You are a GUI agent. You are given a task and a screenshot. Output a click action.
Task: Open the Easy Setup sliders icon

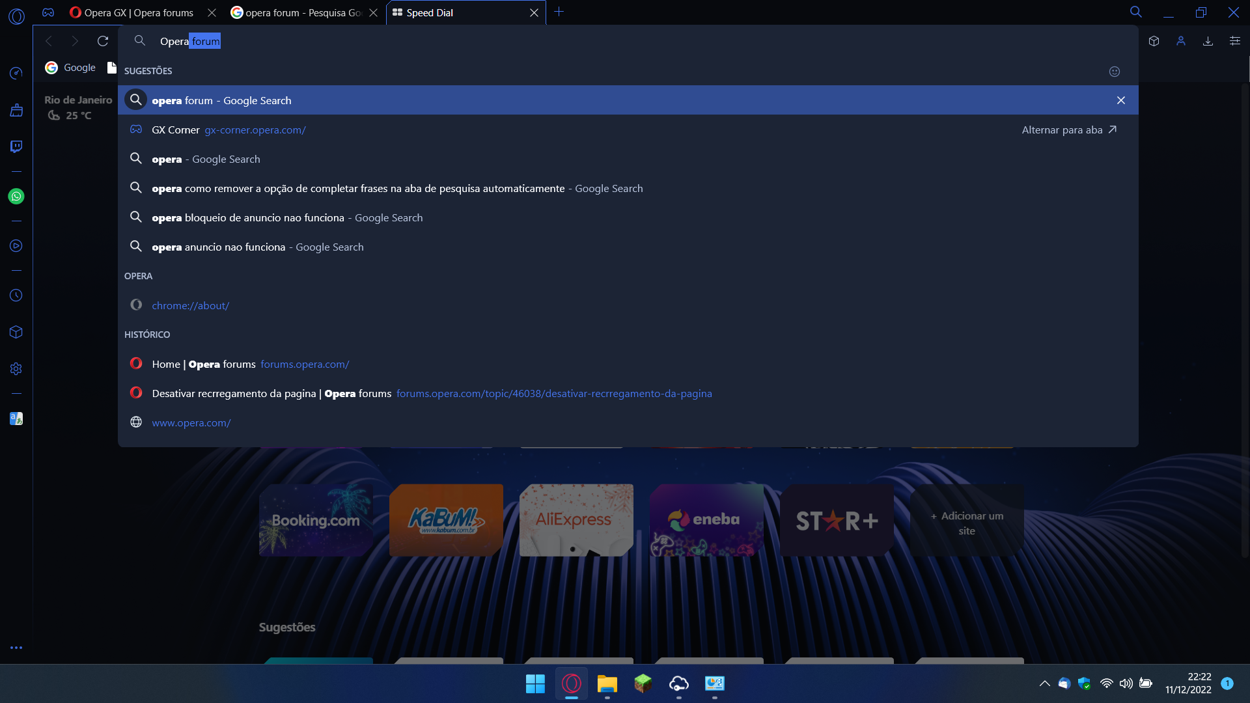(1235, 41)
